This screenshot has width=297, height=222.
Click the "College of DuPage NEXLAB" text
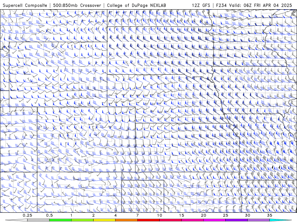point(136,5)
